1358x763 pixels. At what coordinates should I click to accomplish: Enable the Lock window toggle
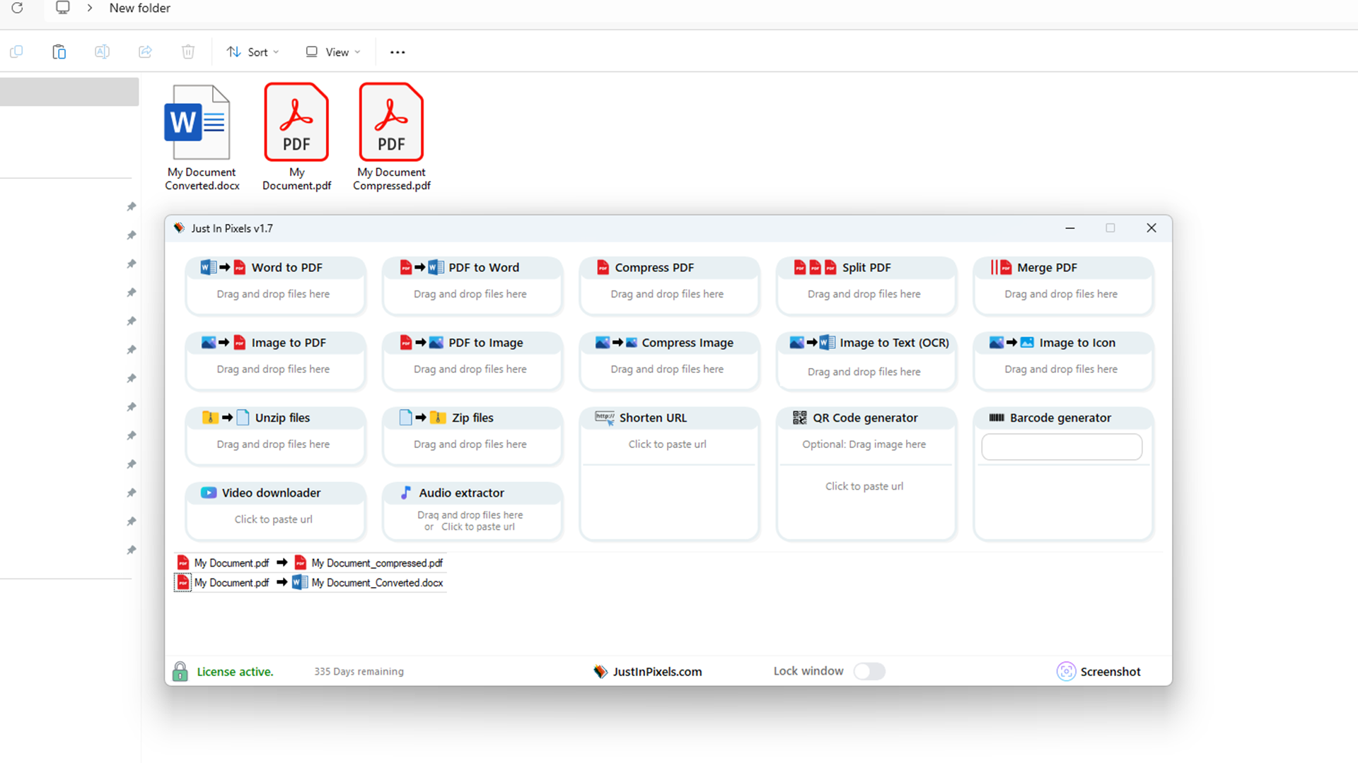point(869,671)
